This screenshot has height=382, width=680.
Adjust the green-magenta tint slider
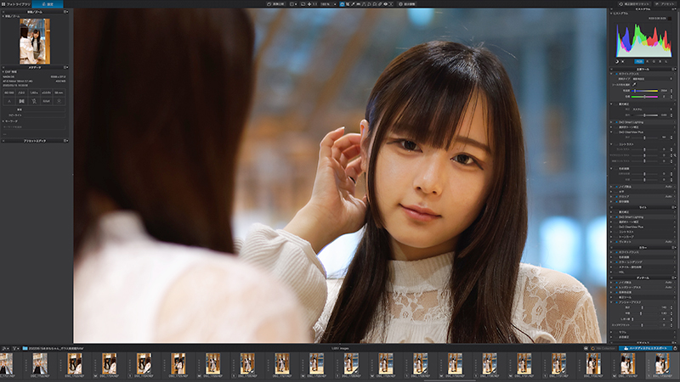644,97
